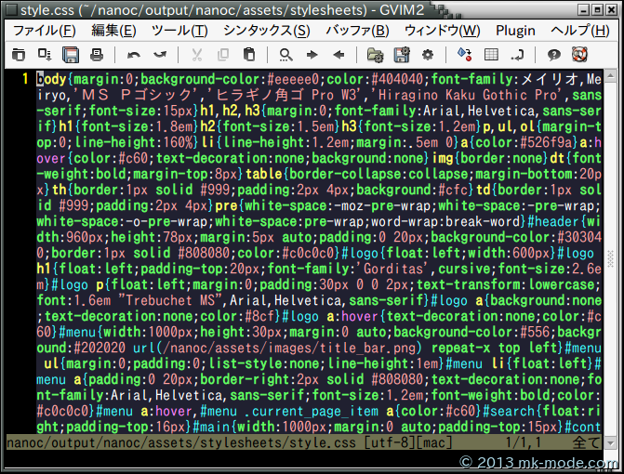This screenshot has height=474, width=624.
Task: Open the ファイル(F) menu
Action: (45, 30)
